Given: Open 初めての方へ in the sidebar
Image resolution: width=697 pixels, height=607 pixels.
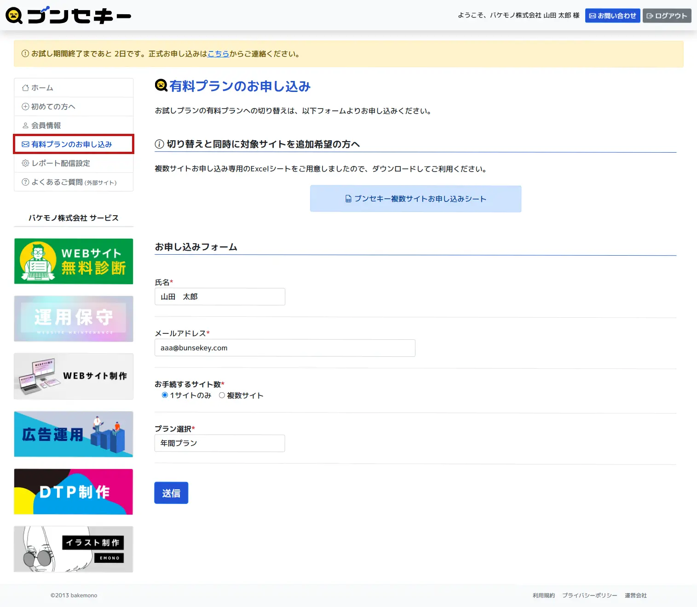Looking at the screenshot, I should (x=74, y=107).
